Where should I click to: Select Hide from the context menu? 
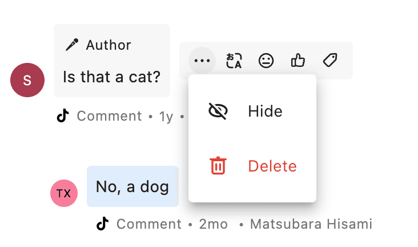[265, 111]
